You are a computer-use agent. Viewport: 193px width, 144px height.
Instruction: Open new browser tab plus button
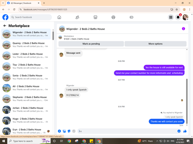pyautogui.click(x=44, y=3)
